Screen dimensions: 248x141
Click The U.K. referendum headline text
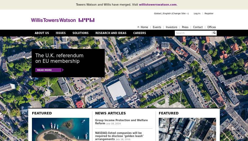click(59, 58)
